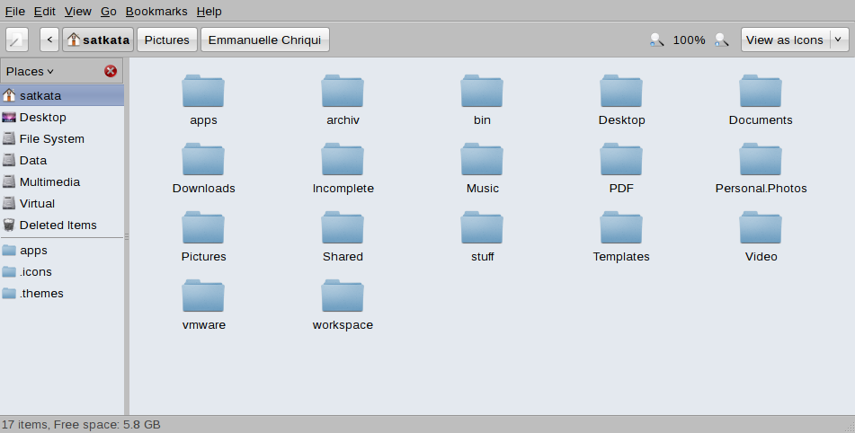
Task: Open the View menu
Action: coord(77,11)
